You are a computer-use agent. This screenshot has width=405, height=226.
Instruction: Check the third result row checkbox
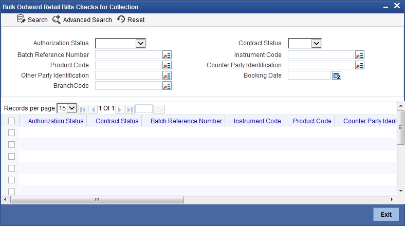click(x=12, y=156)
